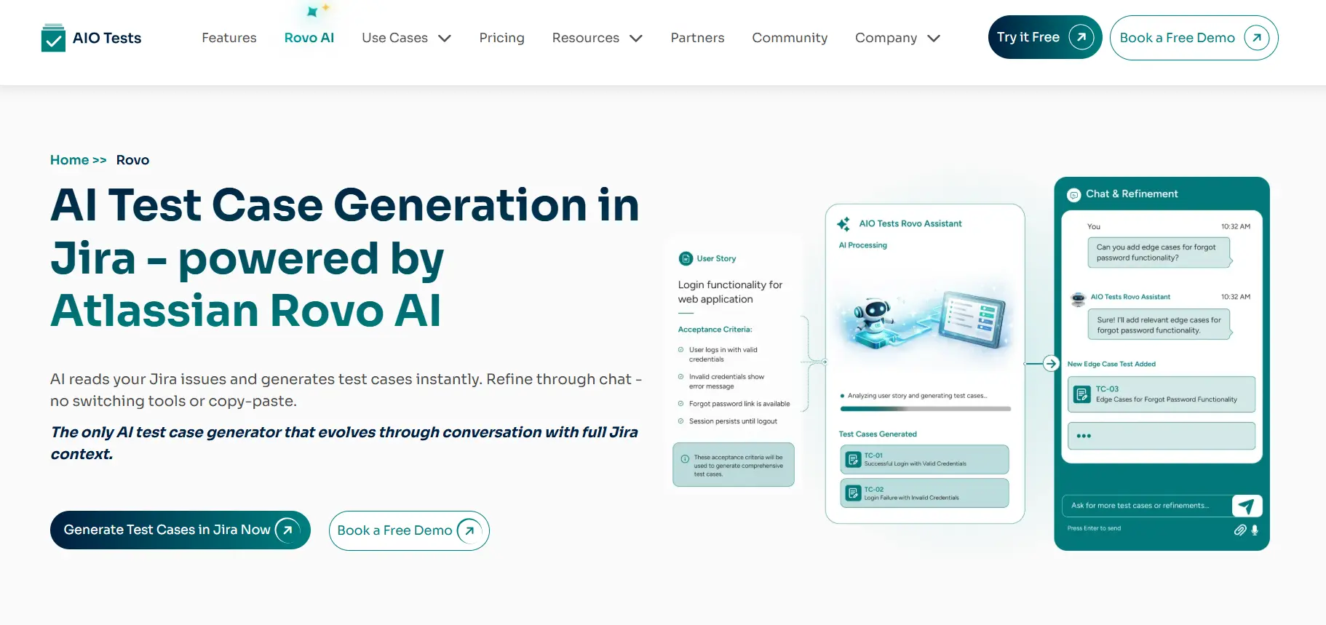Click the 'New Edge Case Test Added' label
The width and height of the screenshot is (1326, 625).
tap(1111, 364)
